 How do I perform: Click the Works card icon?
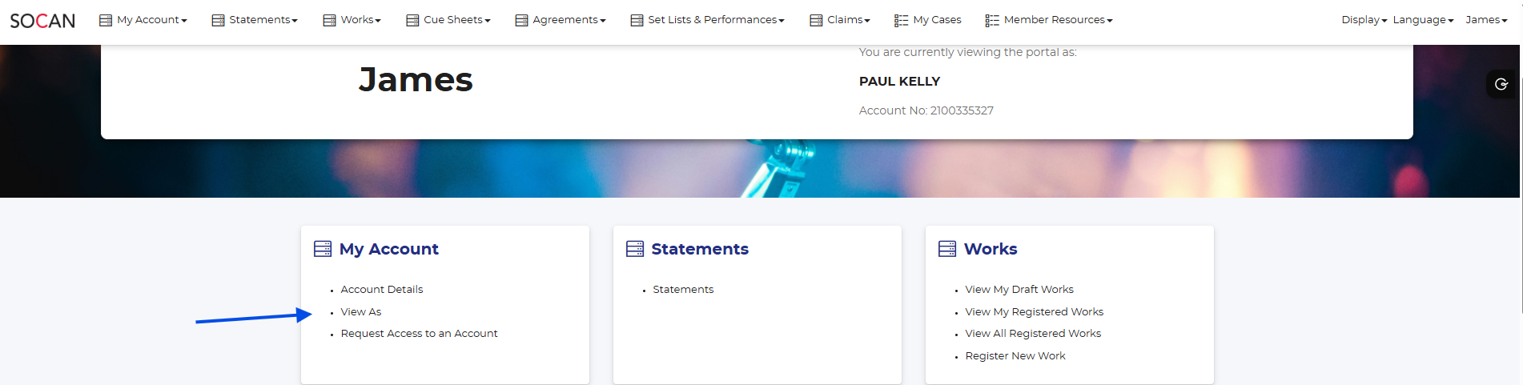click(947, 249)
